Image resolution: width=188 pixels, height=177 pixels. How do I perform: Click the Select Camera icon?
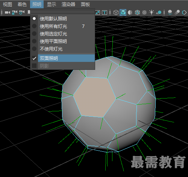[8, 12]
